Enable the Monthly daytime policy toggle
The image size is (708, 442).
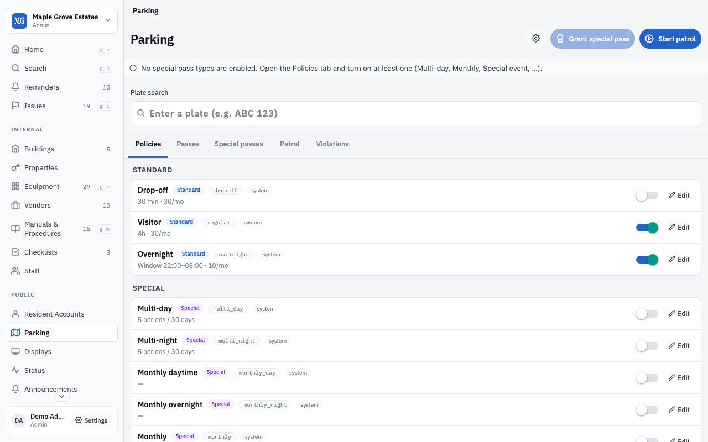pos(647,378)
